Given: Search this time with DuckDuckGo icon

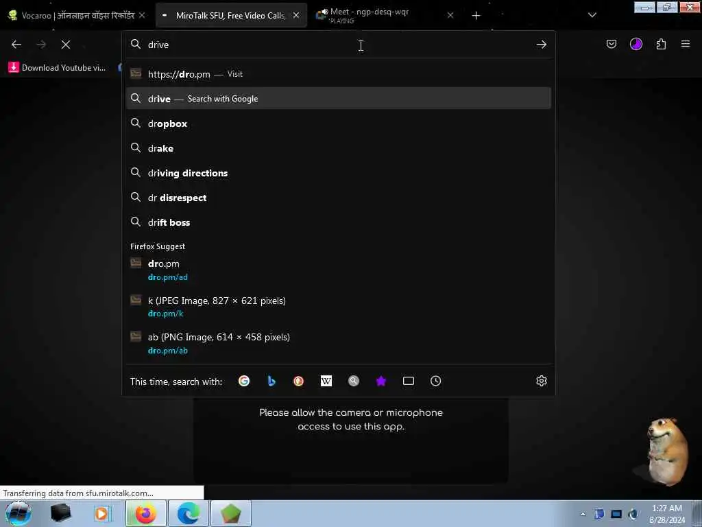Looking at the screenshot, I should 299,381.
